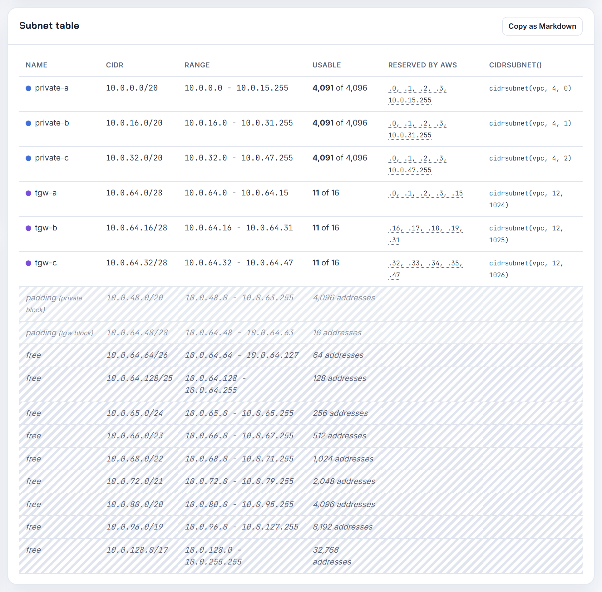This screenshot has width=602, height=592.
Task: Click the tgw-a reserved addresses ending in .15
Action: point(426,193)
